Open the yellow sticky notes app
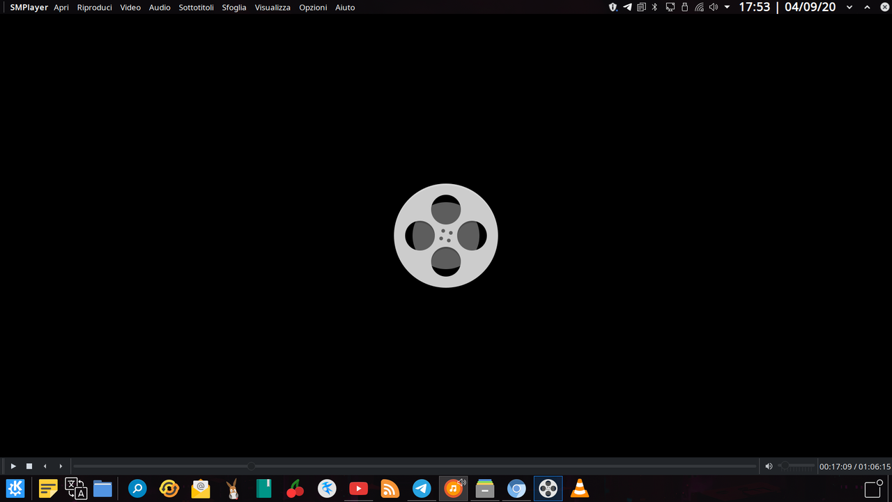The width and height of the screenshot is (892, 502). click(x=48, y=489)
